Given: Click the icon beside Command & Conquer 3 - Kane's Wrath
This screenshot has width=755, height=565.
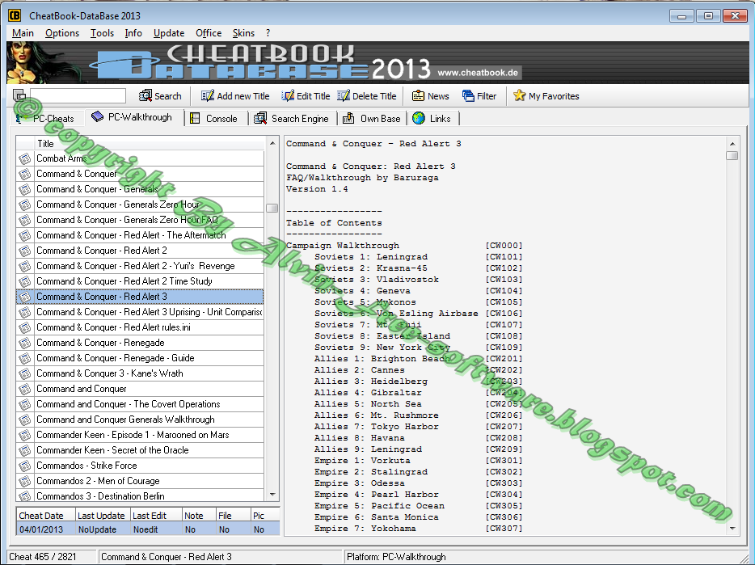Looking at the screenshot, I should pos(24,373).
